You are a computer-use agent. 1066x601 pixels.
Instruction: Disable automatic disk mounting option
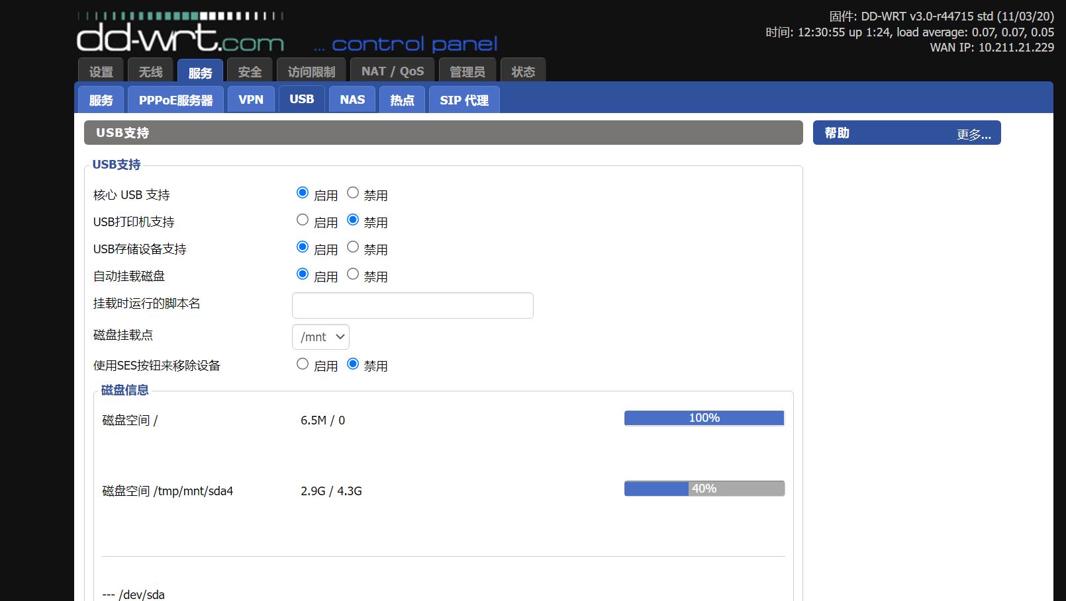[353, 274]
